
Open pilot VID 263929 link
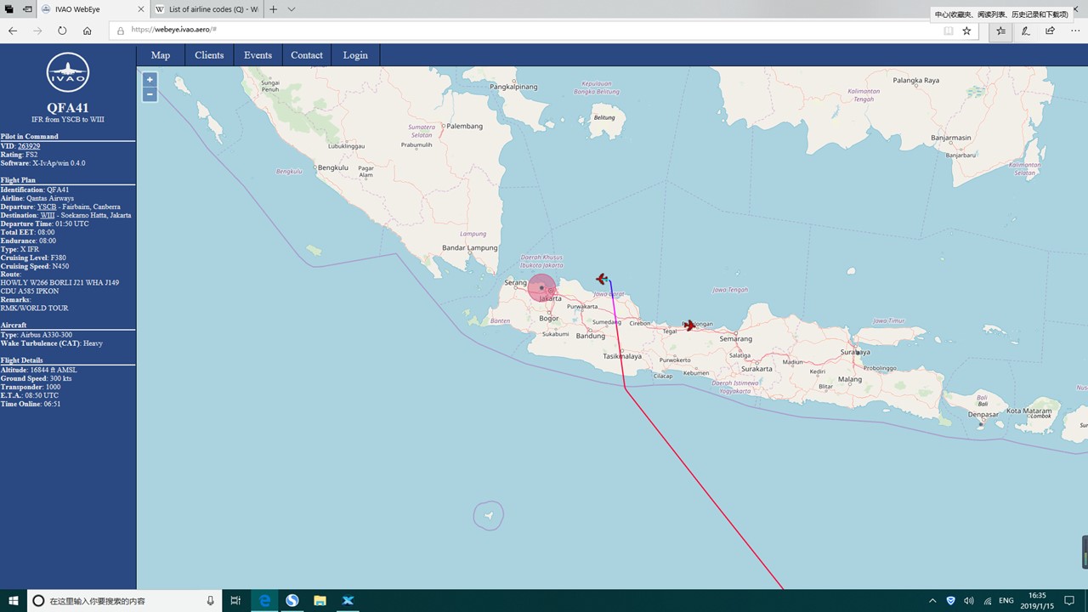[29, 146]
